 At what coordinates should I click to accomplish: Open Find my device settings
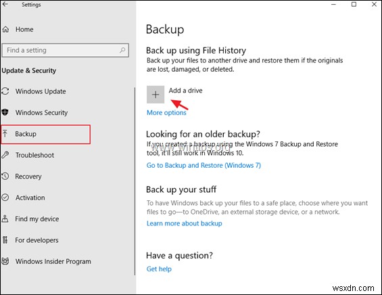click(37, 219)
